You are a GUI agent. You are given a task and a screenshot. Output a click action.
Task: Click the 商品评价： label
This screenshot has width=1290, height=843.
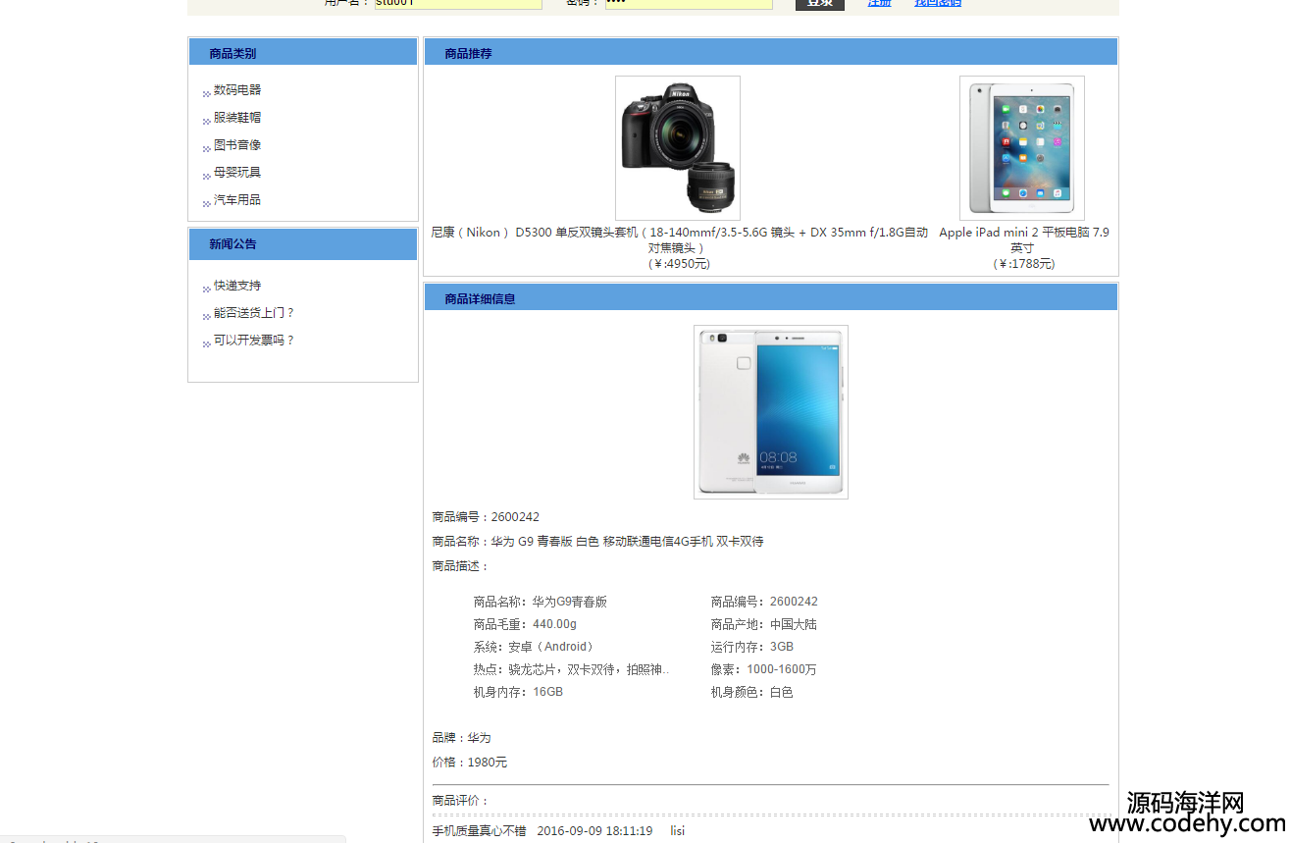point(461,801)
